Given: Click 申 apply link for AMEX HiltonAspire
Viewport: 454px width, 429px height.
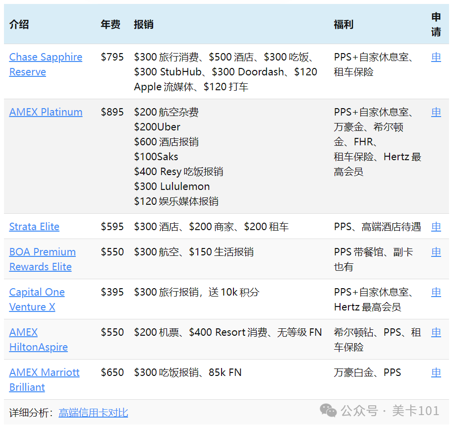Looking at the screenshot, I should (x=436, y=332).
